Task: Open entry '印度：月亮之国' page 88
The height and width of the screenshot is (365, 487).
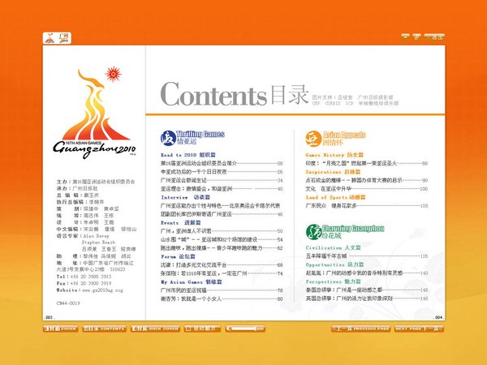Action: click(367, 163)
